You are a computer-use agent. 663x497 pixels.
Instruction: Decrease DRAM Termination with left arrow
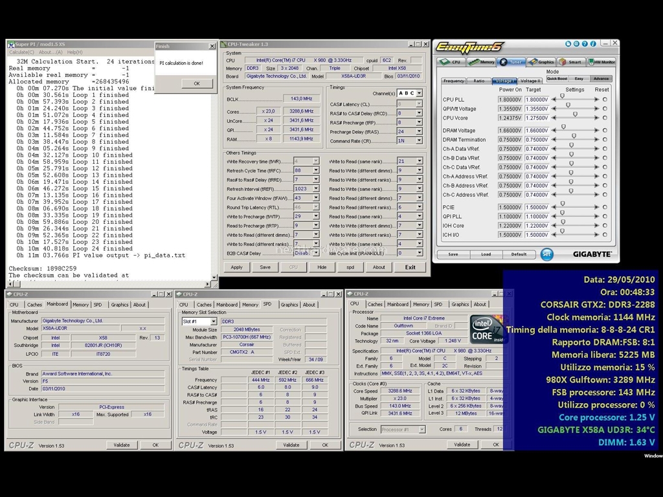[x=554, y=140]
